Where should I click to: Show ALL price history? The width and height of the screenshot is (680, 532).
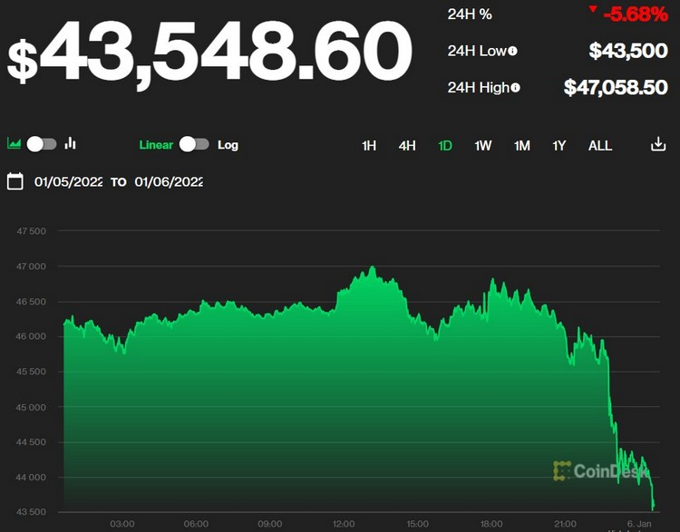click(600, 145)
